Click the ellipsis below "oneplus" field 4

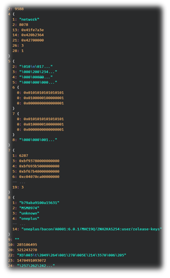(22, 224)
